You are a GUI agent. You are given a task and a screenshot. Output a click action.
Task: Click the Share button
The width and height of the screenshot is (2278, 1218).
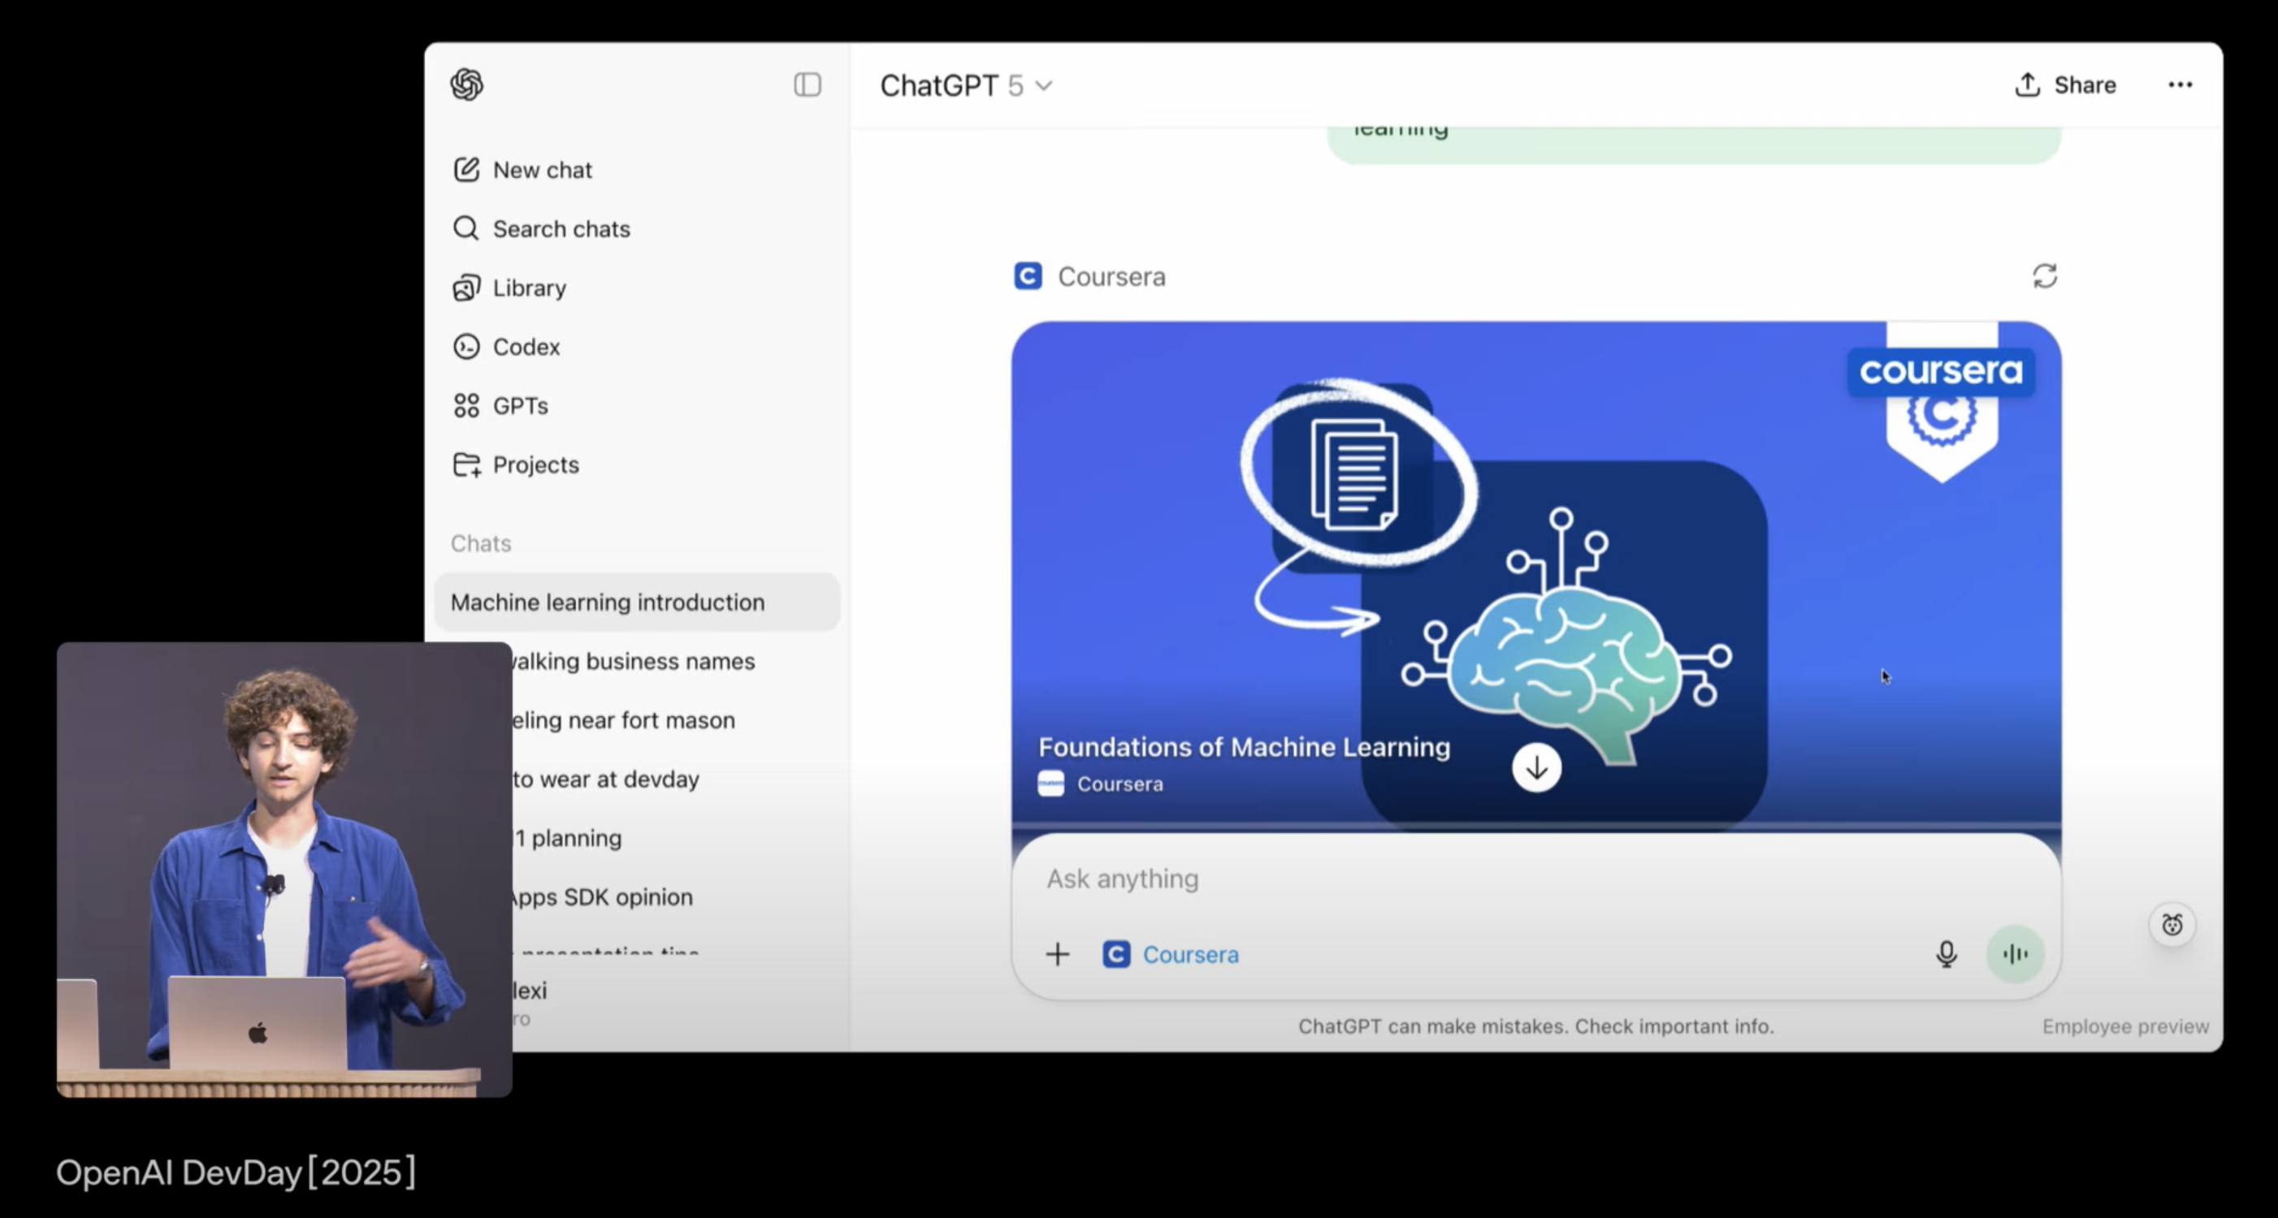(2066, 84)
